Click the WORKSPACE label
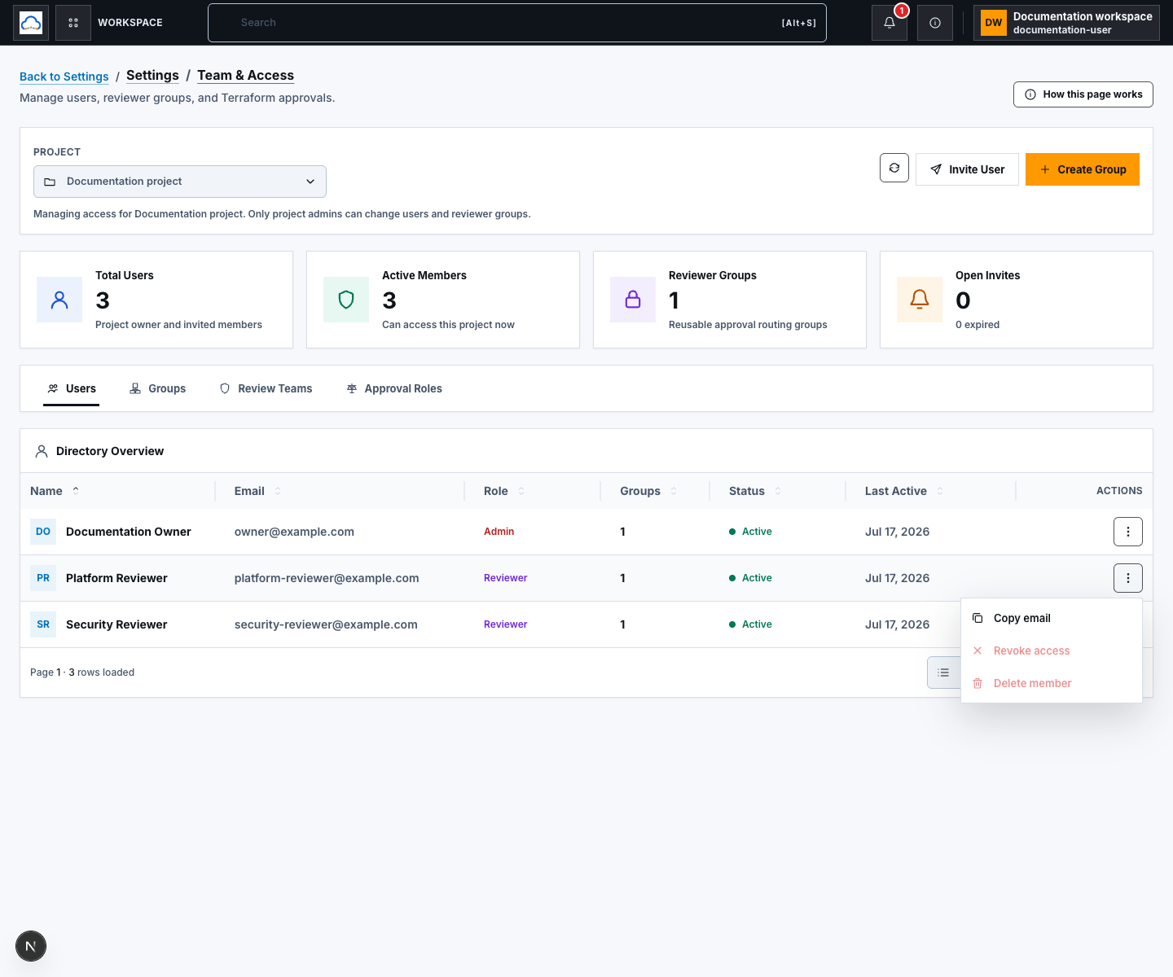The image size is (1173, 977). pos(130,23)
